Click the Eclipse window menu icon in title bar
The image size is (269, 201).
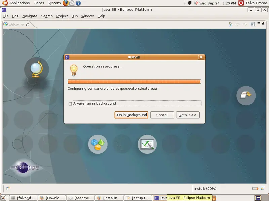point(4,10)
